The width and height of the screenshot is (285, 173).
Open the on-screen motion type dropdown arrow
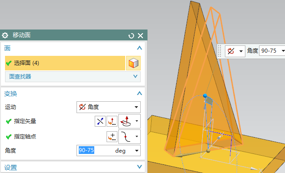tap(241, 51)
